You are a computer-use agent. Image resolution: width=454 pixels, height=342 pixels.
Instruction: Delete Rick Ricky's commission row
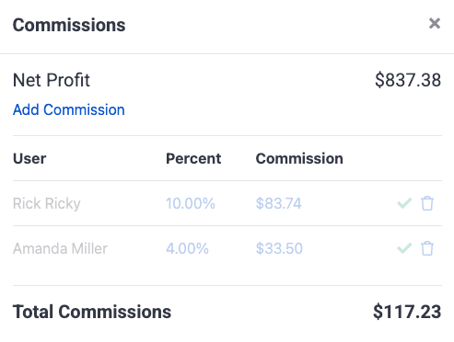coord(427,203)
